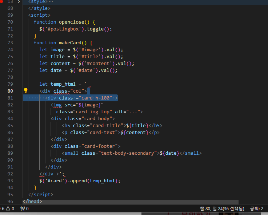Viewport: 268px width, 215px height.
Task: Click the '#postingbox' selector string
Action: click(x=63, y=29)
